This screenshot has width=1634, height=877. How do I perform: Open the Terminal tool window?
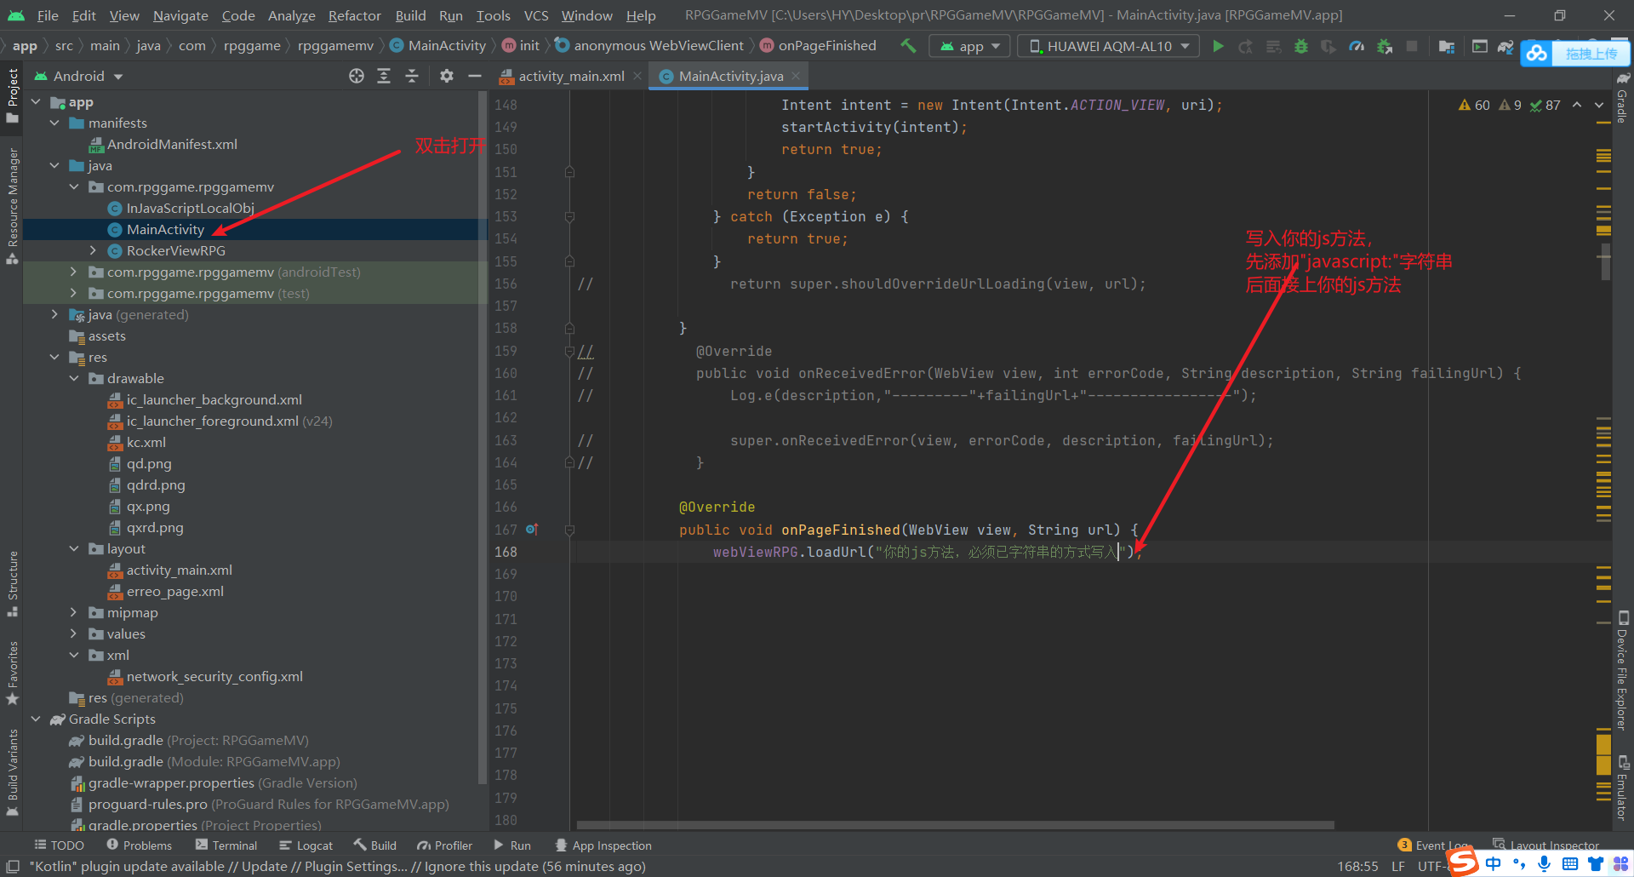click(x=226, y=845)
